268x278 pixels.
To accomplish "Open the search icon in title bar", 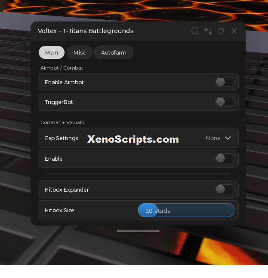I will pyautogui.click(x=195, y=31).
